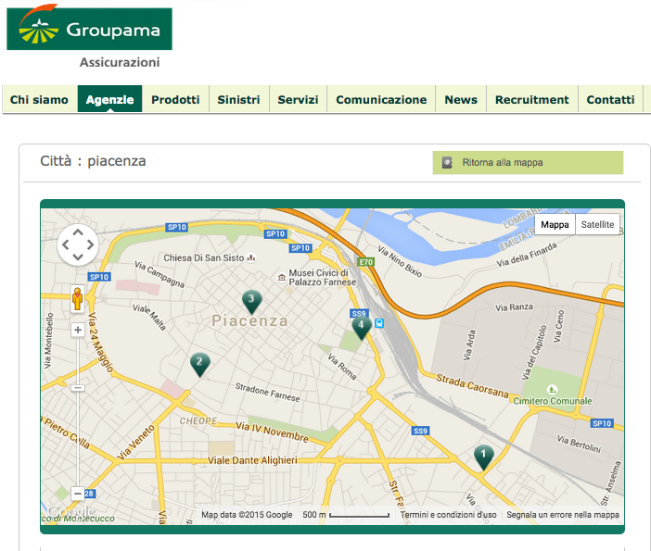Image resolution: width=651 pixels, height=551 pixels.
Task: Click the Via Roma street label
Action: coord(342,367)
